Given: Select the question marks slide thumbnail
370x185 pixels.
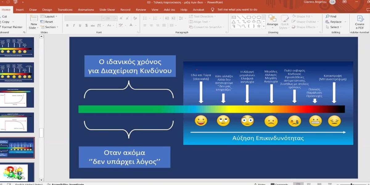Looking at the screenshot, I should point(15,173).
